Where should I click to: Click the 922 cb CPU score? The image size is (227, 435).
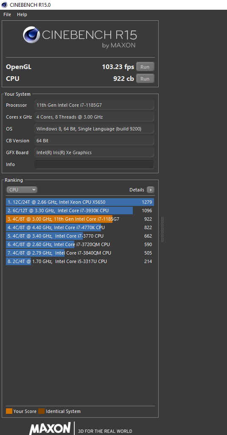coord(123,79)
